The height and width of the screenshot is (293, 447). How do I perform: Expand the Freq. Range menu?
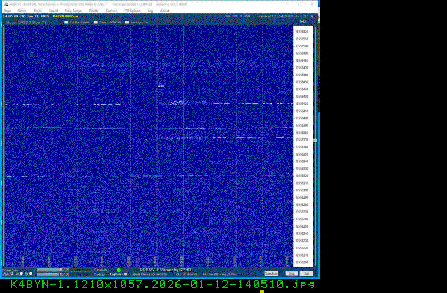[72, 11]
